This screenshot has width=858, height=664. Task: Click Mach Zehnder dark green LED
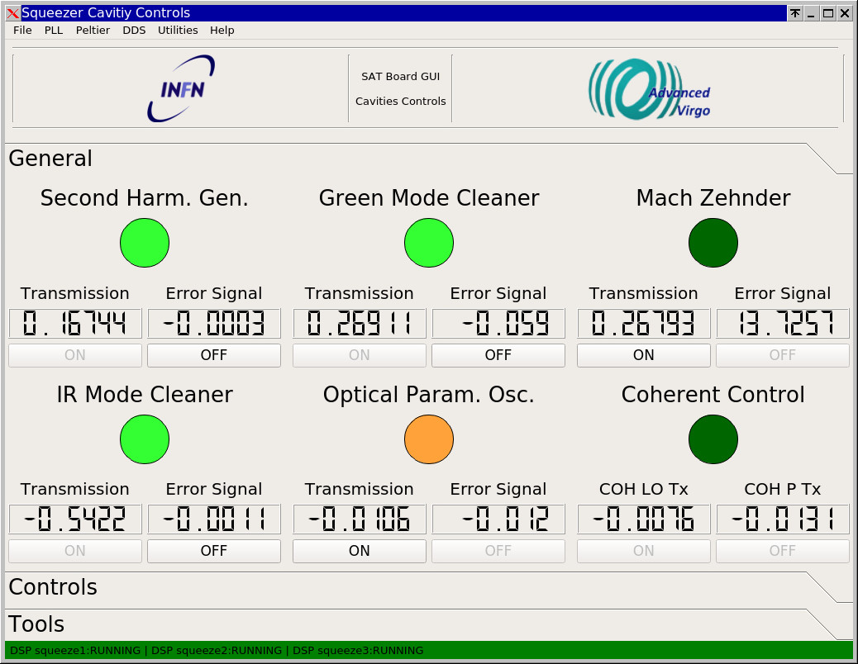(713, 243)
